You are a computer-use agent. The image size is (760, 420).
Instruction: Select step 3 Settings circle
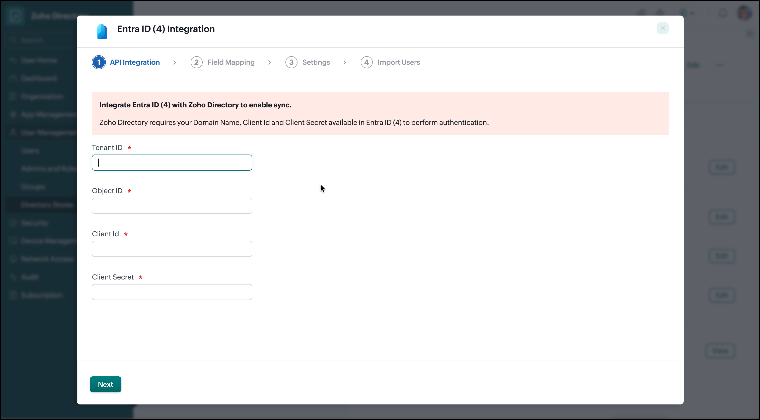(291, 62)
